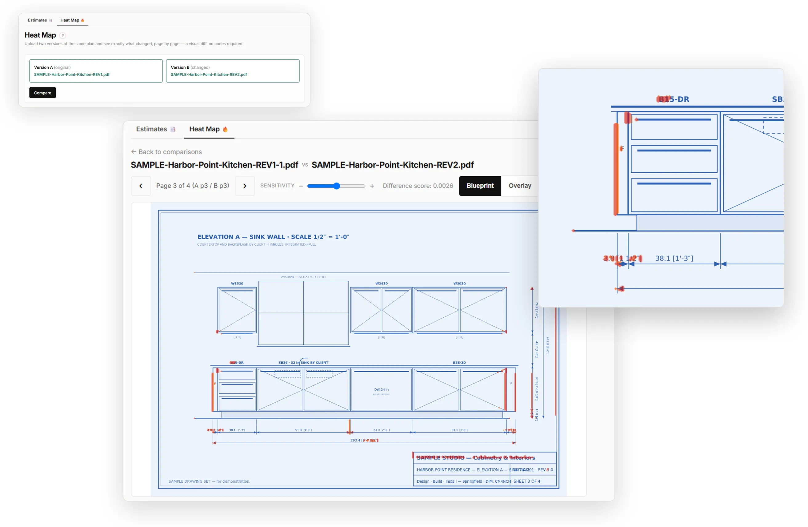The height and width of the screenshot is (527, 808).
Task: Decrease sensitivity with the minus icon
Action: tap(301, 186)
